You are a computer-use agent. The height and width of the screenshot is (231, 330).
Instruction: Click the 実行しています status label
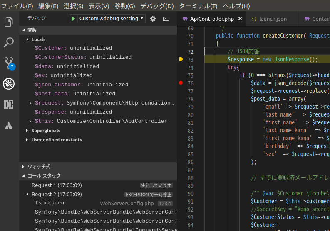pyautogui.click(x=156, y=185)
